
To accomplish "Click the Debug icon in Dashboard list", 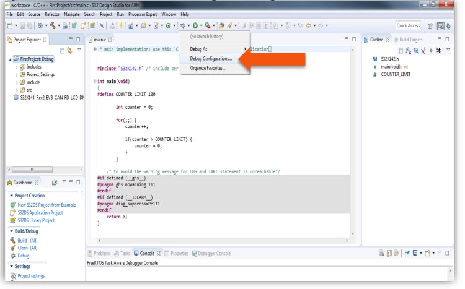I will (x=12, y=255).
